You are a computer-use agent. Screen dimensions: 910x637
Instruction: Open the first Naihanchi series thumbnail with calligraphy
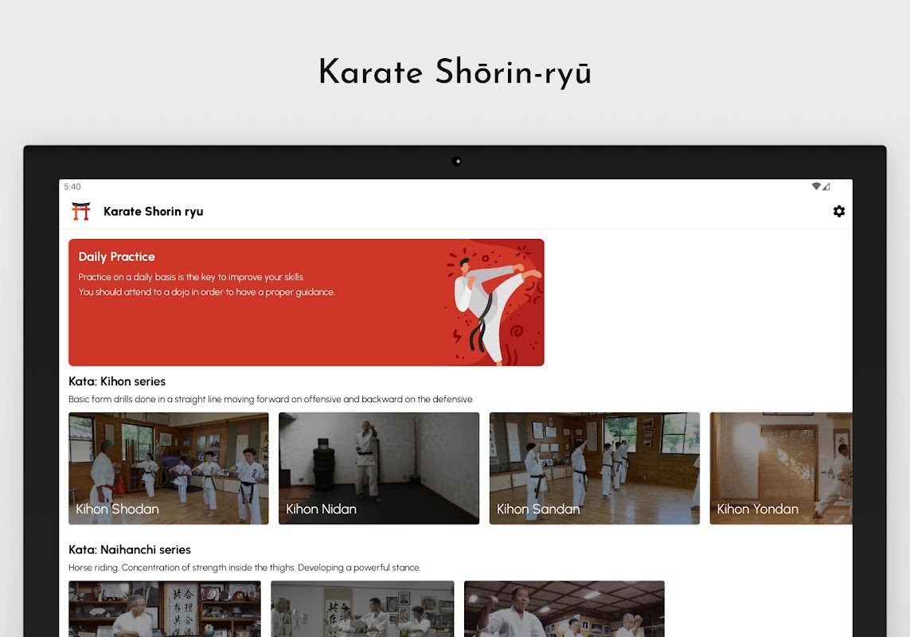165,608
